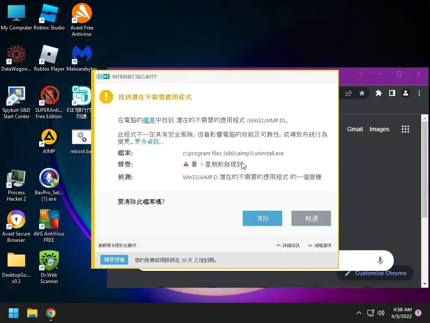430x323 pixels.
Task: Open notification badge in tray
Action: click(x=418, y=313)
